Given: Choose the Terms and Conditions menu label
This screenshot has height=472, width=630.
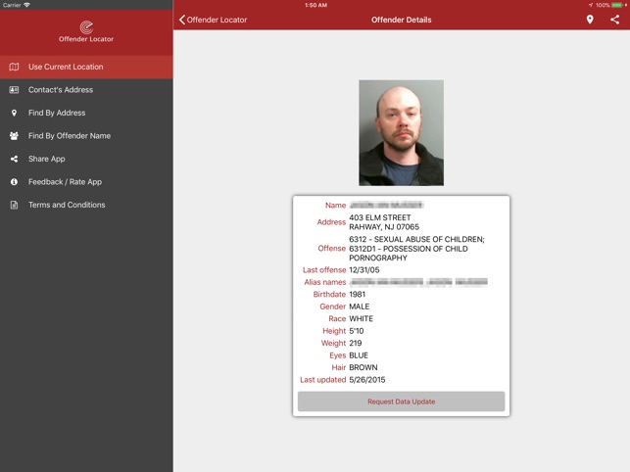Looking at the screenshot, I should (x=67, y=205).
